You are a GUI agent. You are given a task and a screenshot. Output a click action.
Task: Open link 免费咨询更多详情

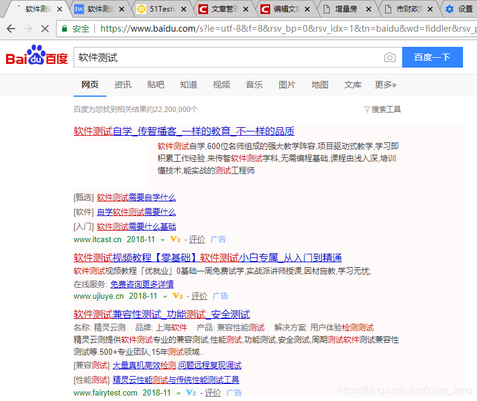coord(142,284)
